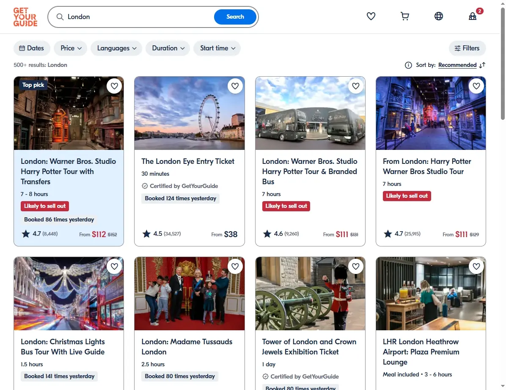Open London: Christmas Lights Bus Tour title
This screenshot has width=506, height=390.
pos(63,347)
